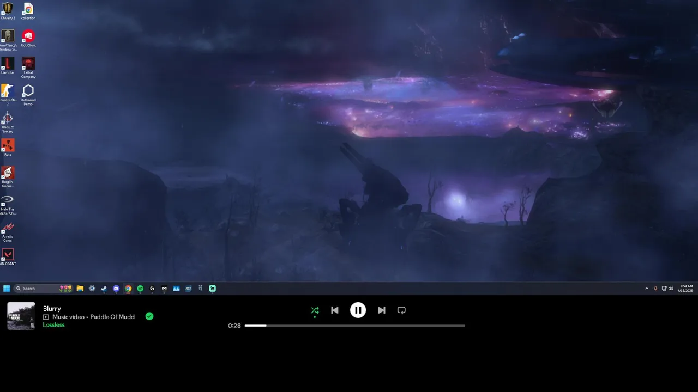Viewport: 698px width, 392px height.
Task: Open the volume speaker in system tray
Action: pos(671,289)
